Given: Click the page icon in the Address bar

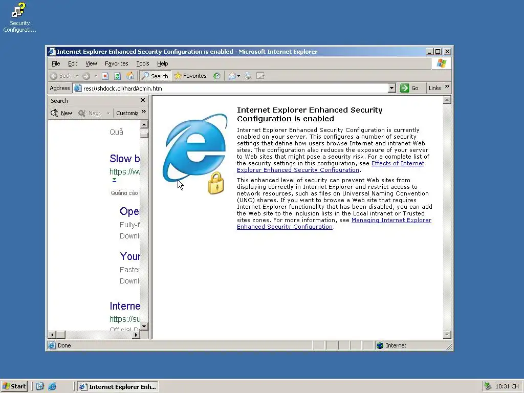Looking at the screenshot, I should pos(78,88).
